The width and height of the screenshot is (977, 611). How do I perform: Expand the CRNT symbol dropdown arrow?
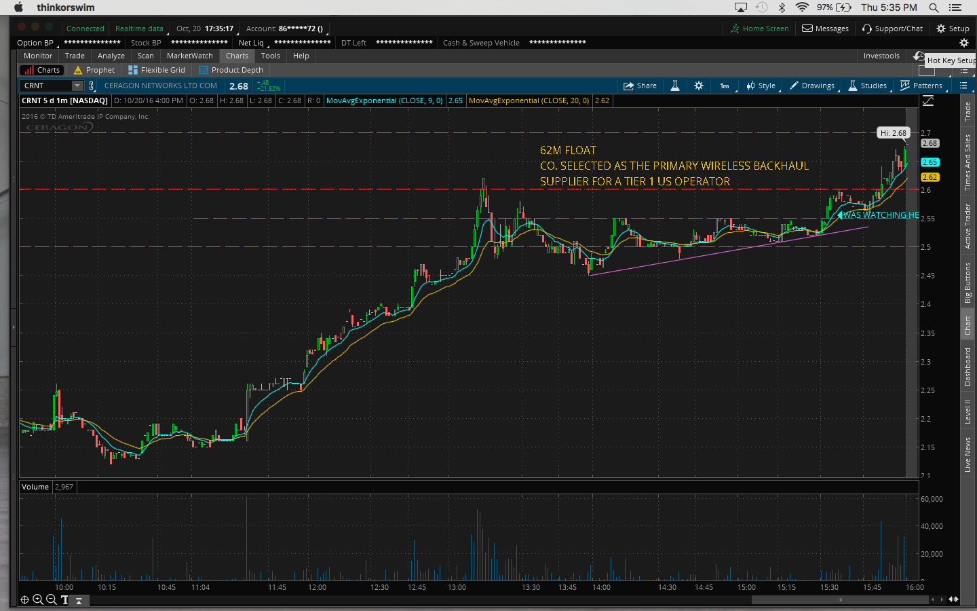77,86
